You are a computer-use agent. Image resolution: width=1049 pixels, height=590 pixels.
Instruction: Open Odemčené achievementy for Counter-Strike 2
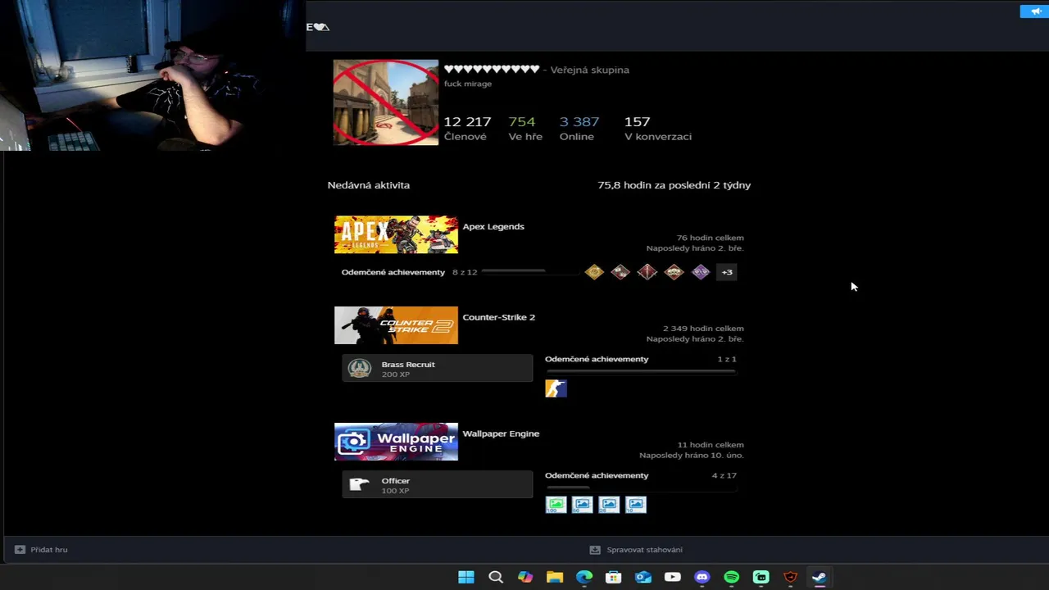click(597, 359)
